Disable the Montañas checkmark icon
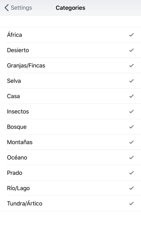 point(131,142)
